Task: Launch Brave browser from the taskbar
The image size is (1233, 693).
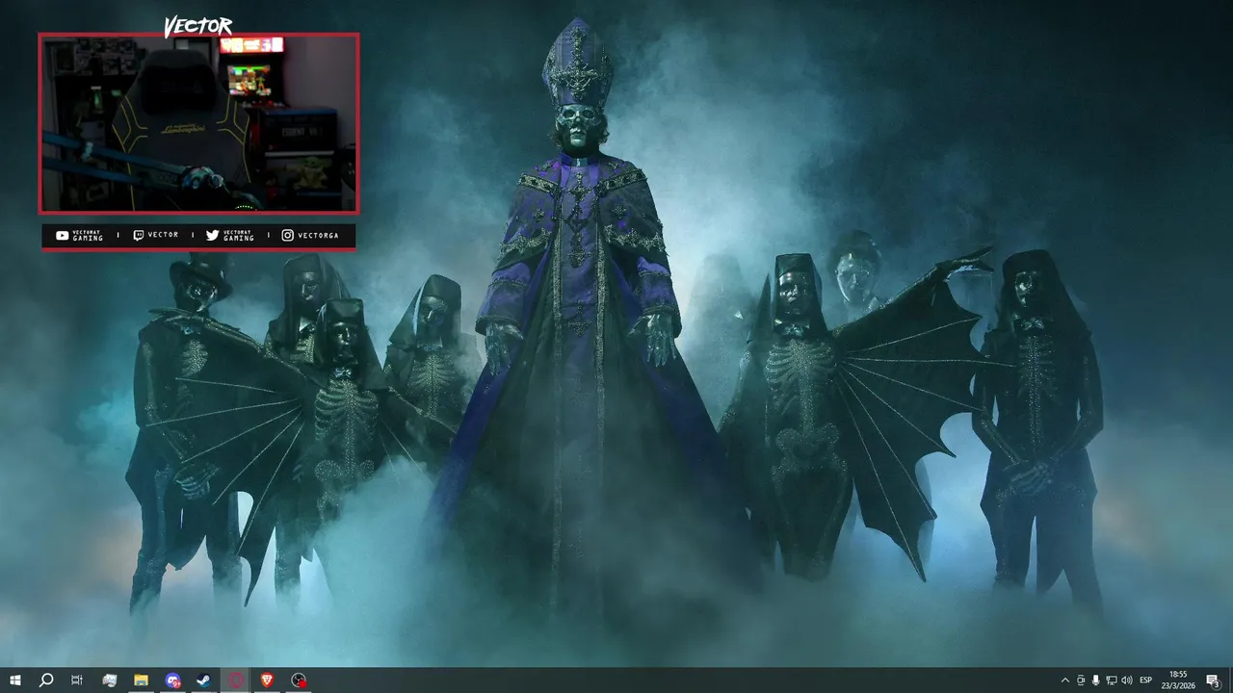Action: pyautogui.click(x=268, y=680)
